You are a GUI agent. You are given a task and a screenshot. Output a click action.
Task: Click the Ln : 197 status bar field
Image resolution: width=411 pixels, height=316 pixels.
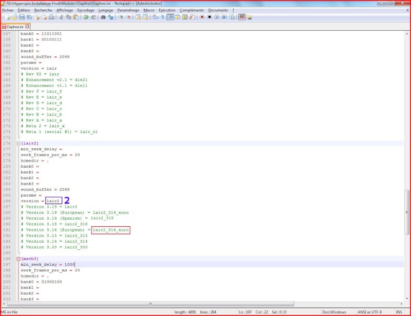[245, 312]
